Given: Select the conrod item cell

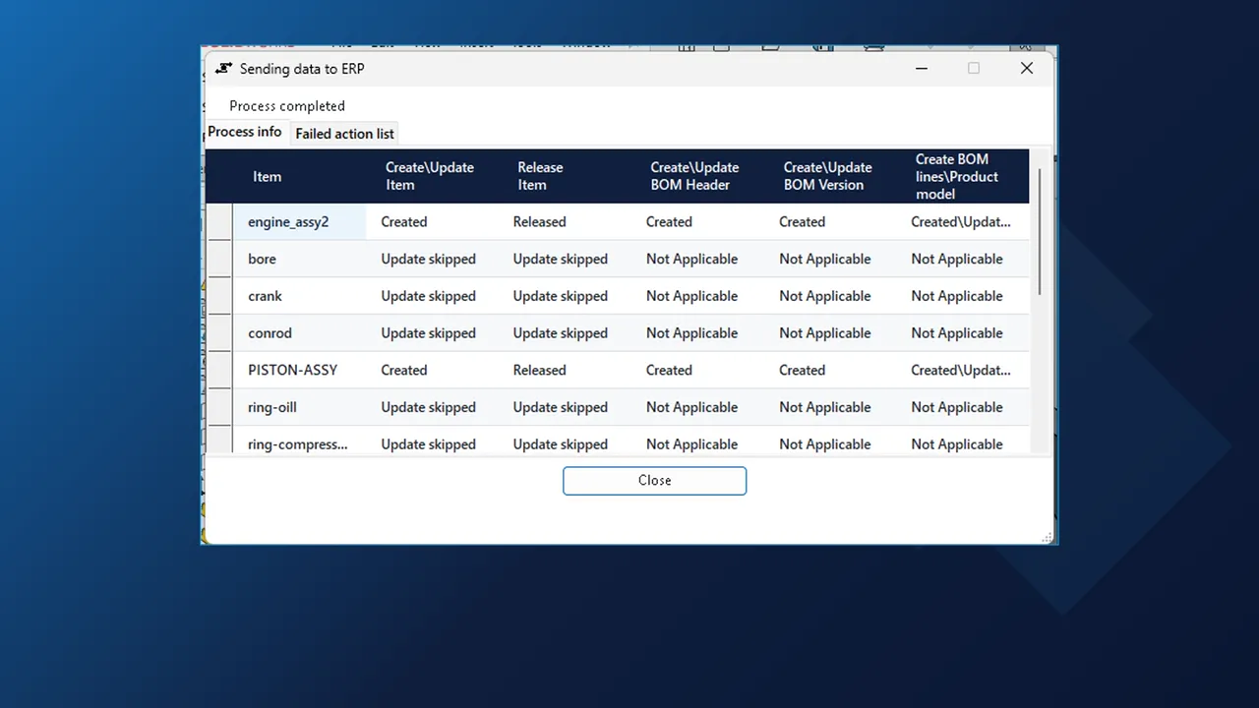Looking at the screenshot, I should coord(299,333).
